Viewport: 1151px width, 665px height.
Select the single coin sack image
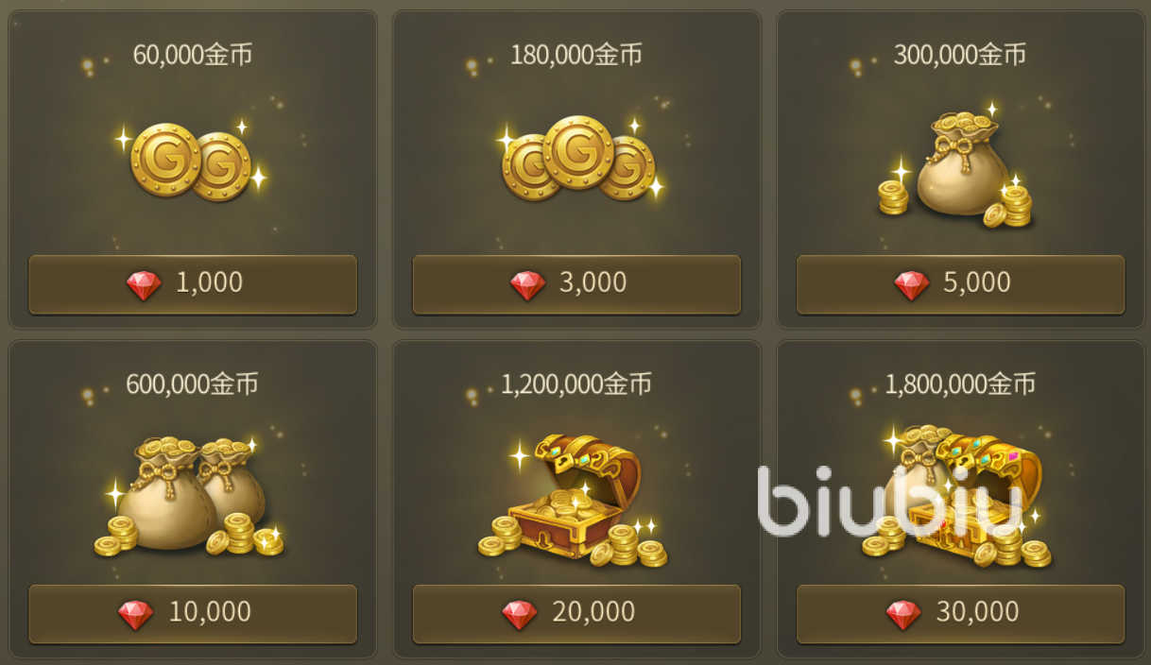(956, 166)
